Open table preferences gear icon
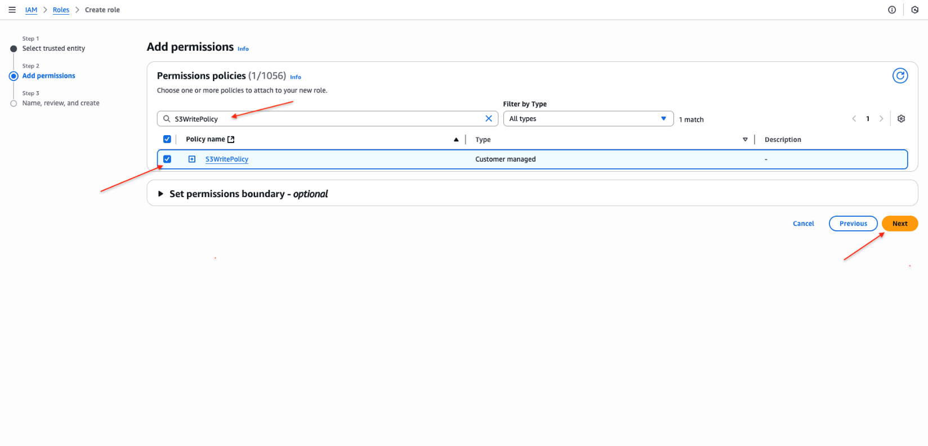The height and width of the screenshot is (446, 928). 901,119
